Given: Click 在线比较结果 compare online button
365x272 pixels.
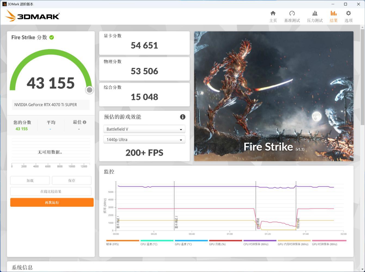Looking at the screenshot, I should pyautogui.click(x=51, y=191).
